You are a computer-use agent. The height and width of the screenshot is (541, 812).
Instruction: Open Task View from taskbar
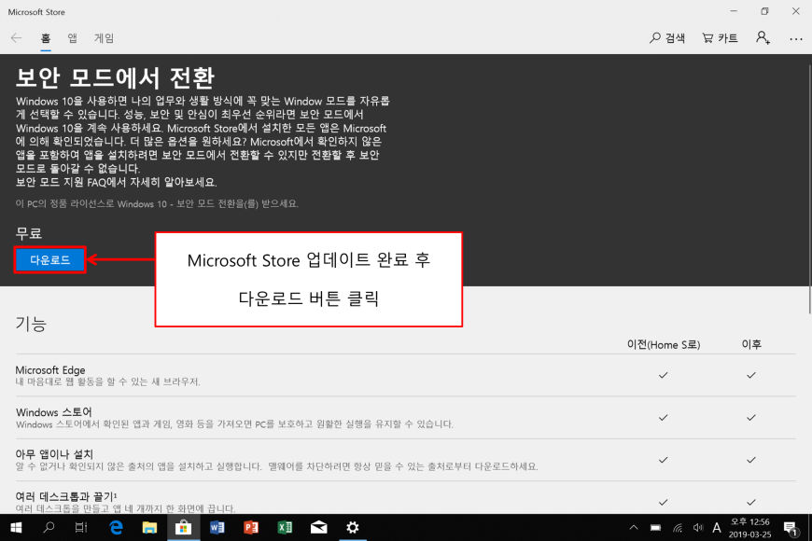[81, 528]
